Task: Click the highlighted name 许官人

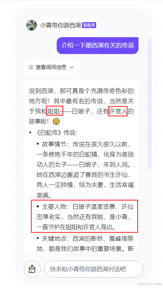Action: [x=118, y=111]
